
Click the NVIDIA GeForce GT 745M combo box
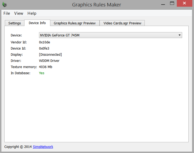point(108,35)
